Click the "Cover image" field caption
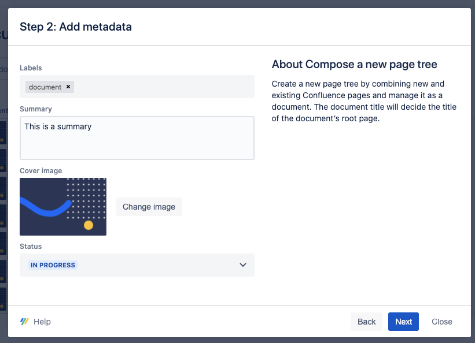The height and width of the screenshot is (343, 475). tap(40, 171)
